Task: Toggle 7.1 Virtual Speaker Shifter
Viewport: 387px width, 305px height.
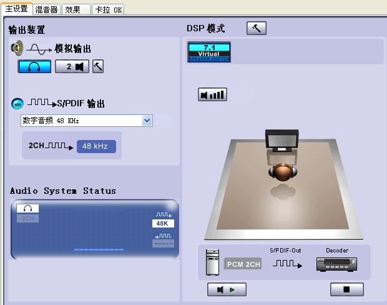Action: point(209,52)
